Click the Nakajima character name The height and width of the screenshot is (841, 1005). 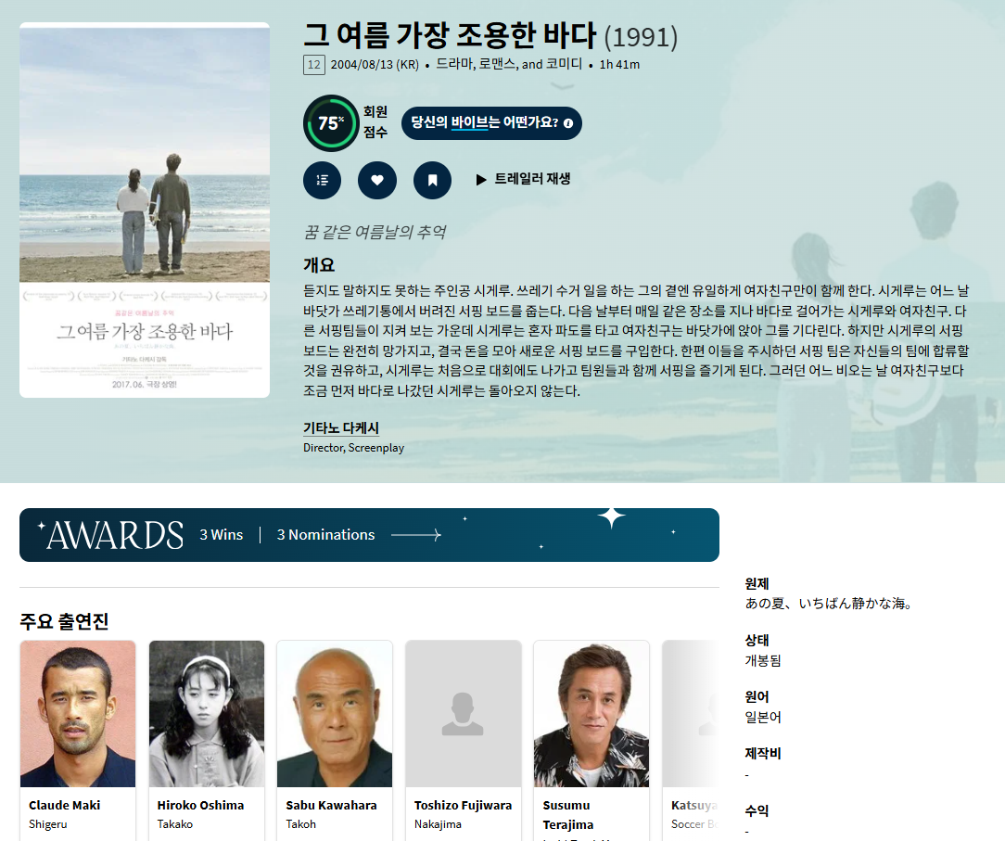pyautogui.click(x=438, y=824)
